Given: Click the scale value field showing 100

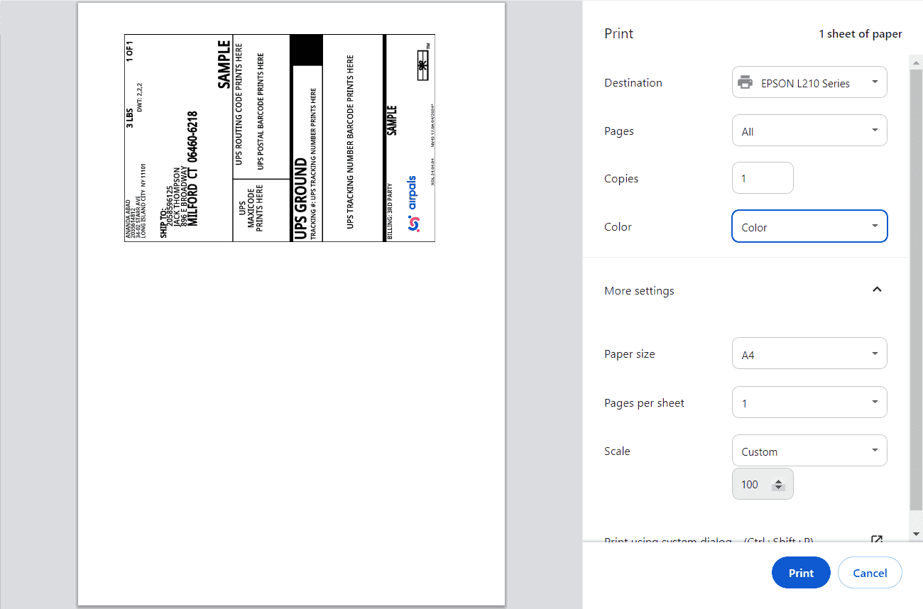Looking at the screenshot, I should 753,483.
